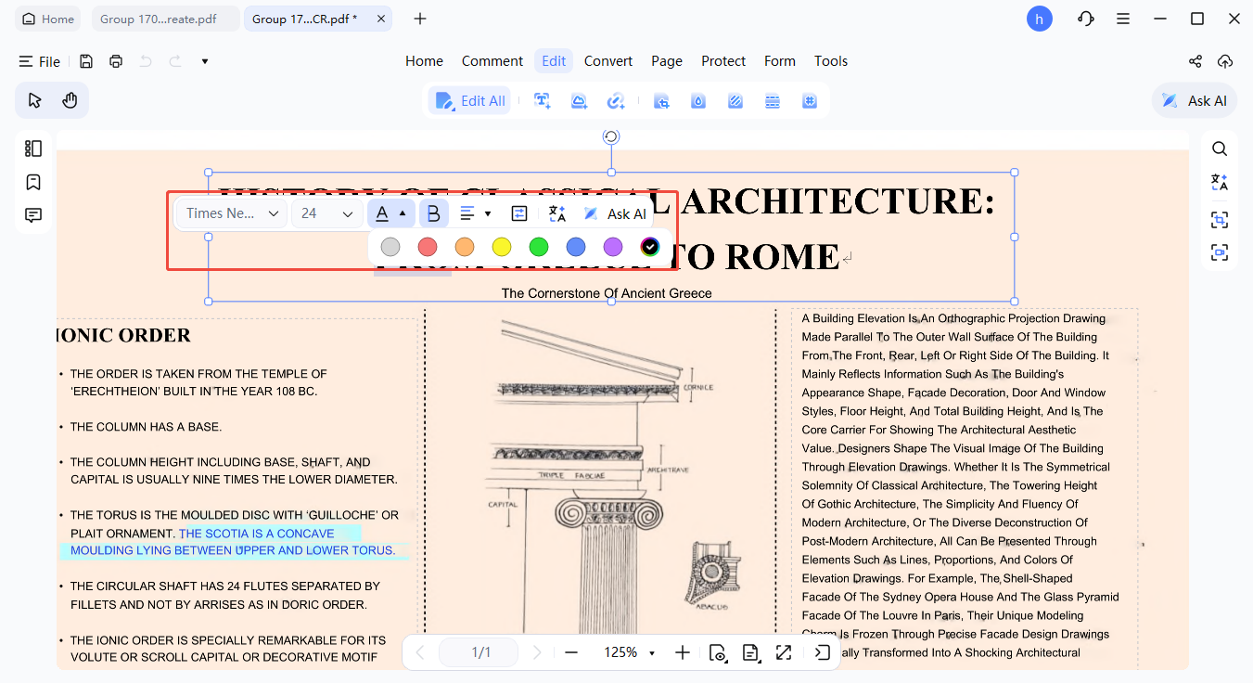This screenshot has width=1253, height=683.
Task: Expand the font size 24 dropdown
Action: point(326,213)
